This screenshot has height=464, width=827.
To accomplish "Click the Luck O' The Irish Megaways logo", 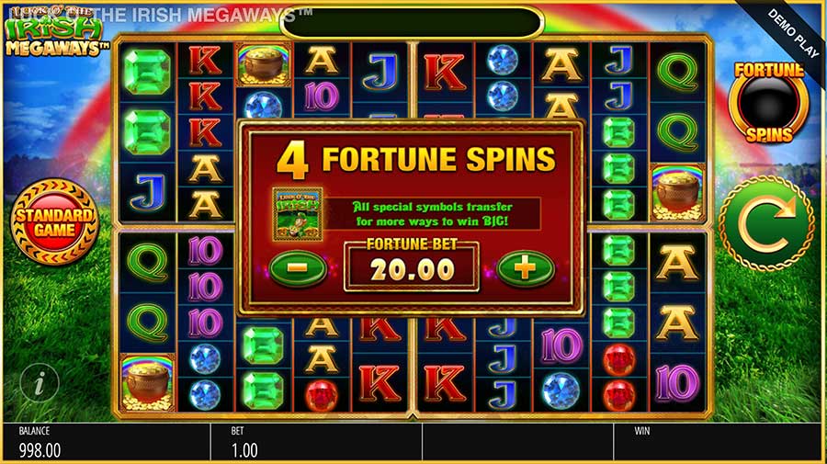I will point(55,31).
